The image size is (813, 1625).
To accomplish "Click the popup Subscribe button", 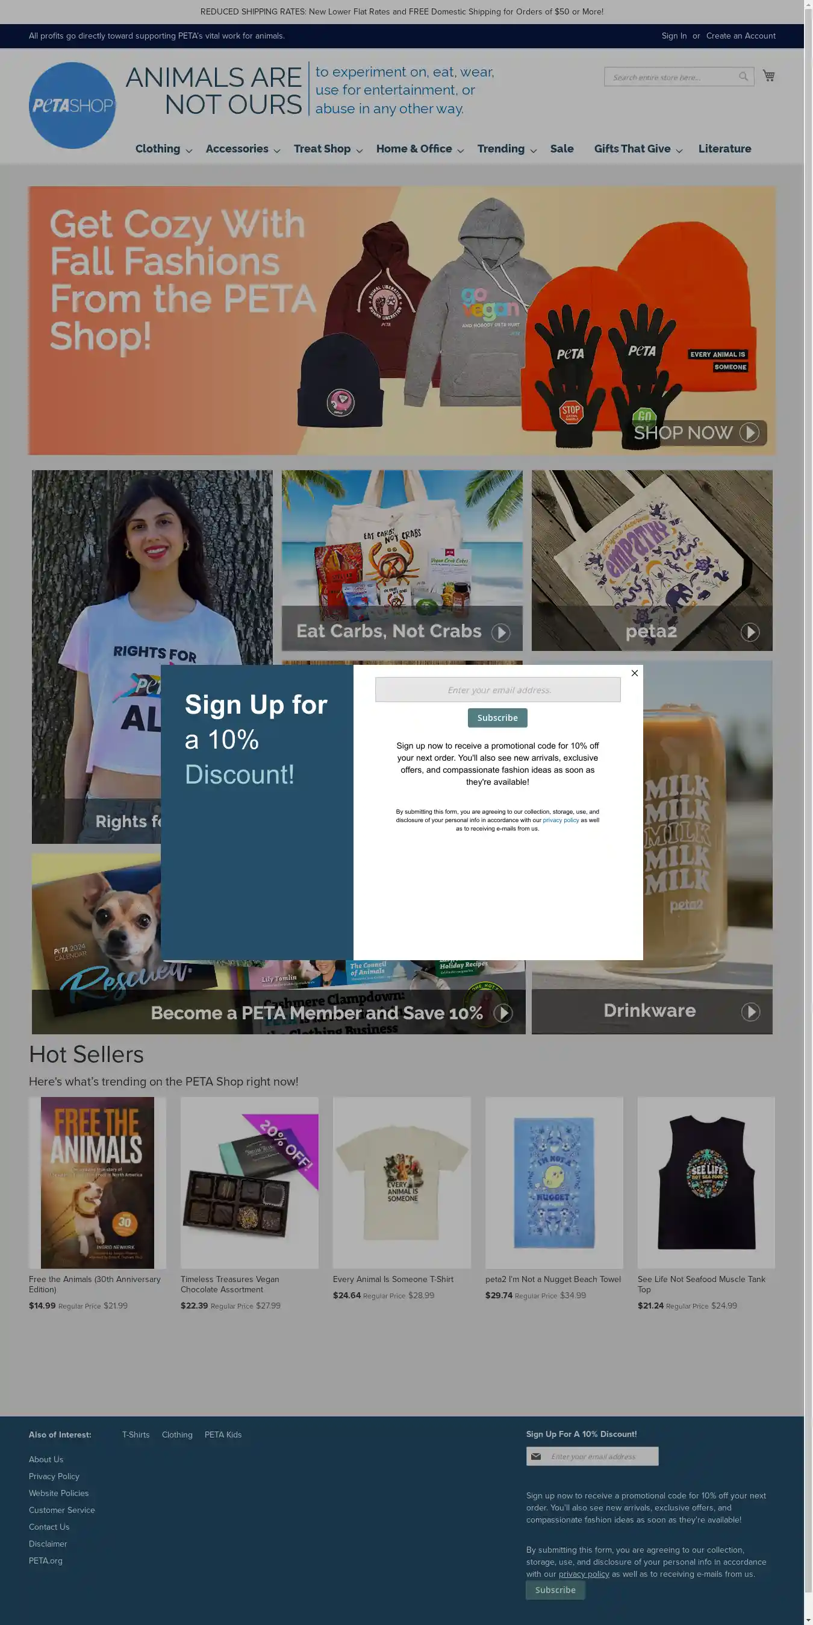I will coord(497,718).
